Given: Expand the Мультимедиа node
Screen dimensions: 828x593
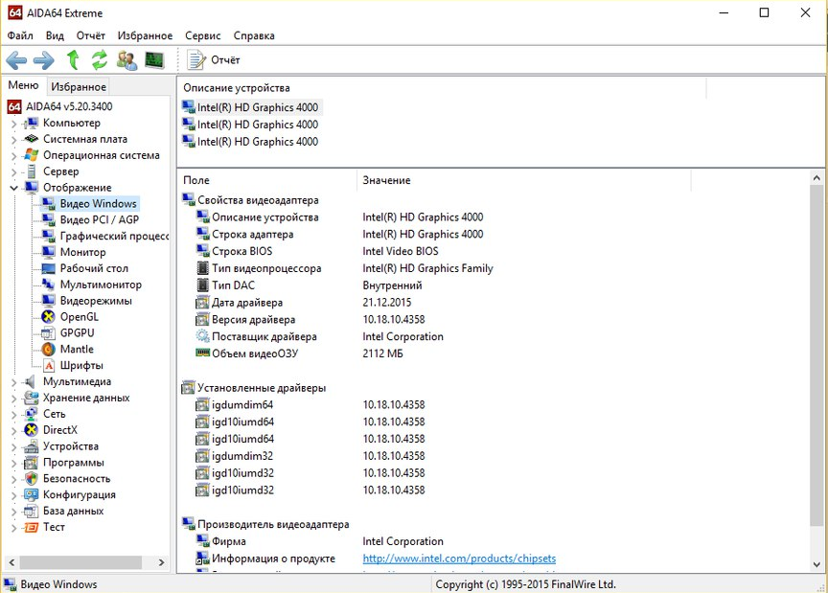Looking at the screenshot, I should pos(13,382).
